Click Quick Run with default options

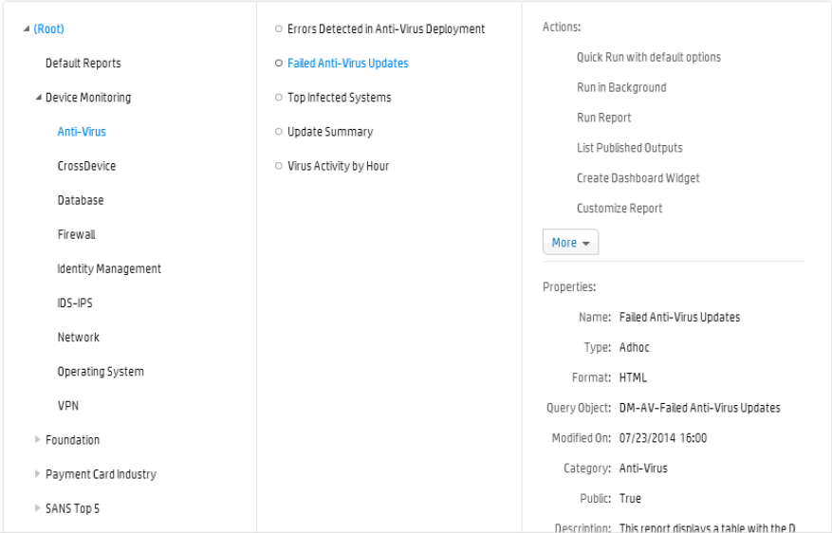(648, 57)
